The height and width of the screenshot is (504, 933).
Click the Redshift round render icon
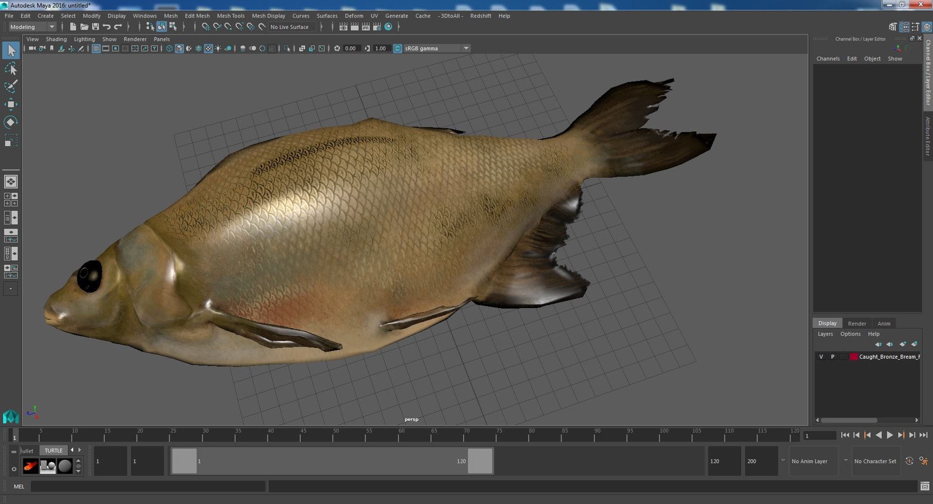[x=388, y=27]
